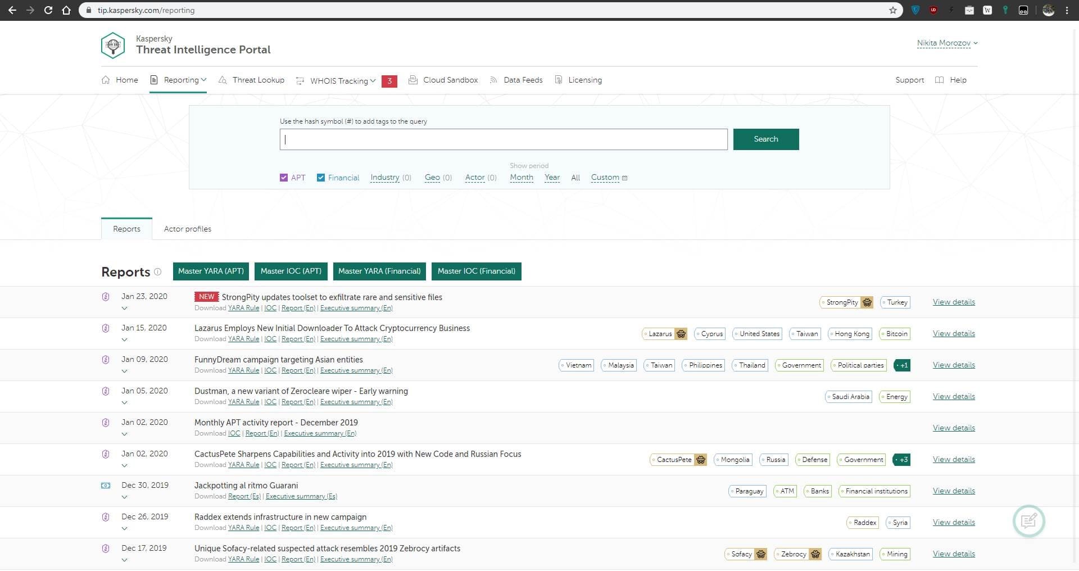The image size is (1079, 571).
Task: Bookmark this page with the star icon
Action: click(893, 10)
